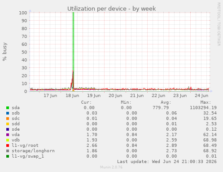Click the dark blue sde legend swatch

[8, 129]
